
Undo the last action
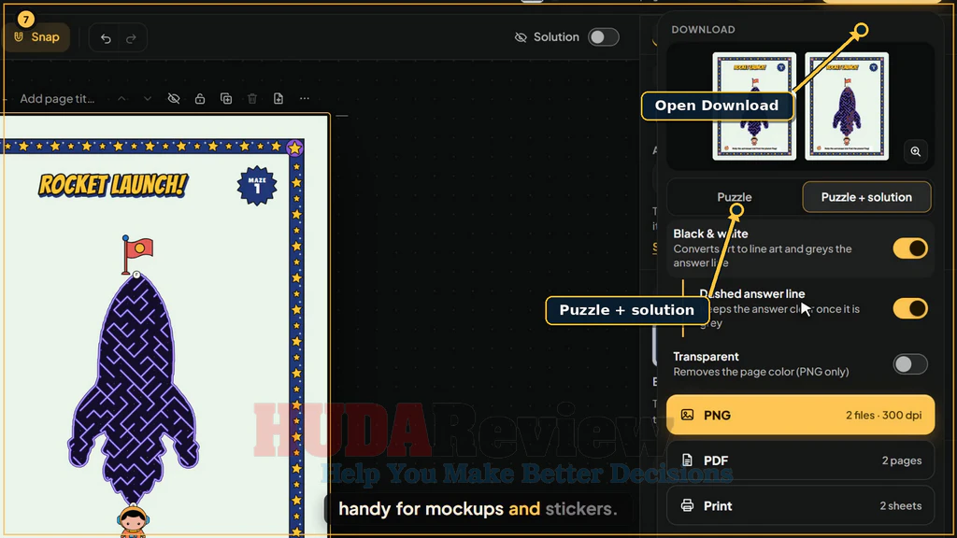106,38
